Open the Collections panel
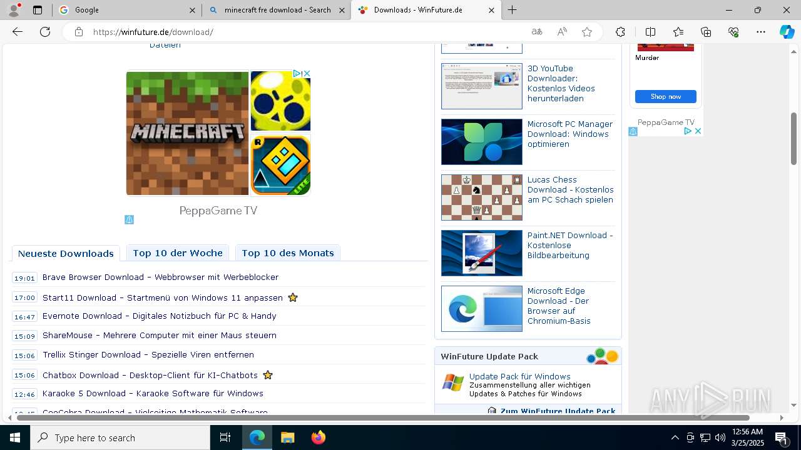The image size is (801, 450). coord(706,32)
